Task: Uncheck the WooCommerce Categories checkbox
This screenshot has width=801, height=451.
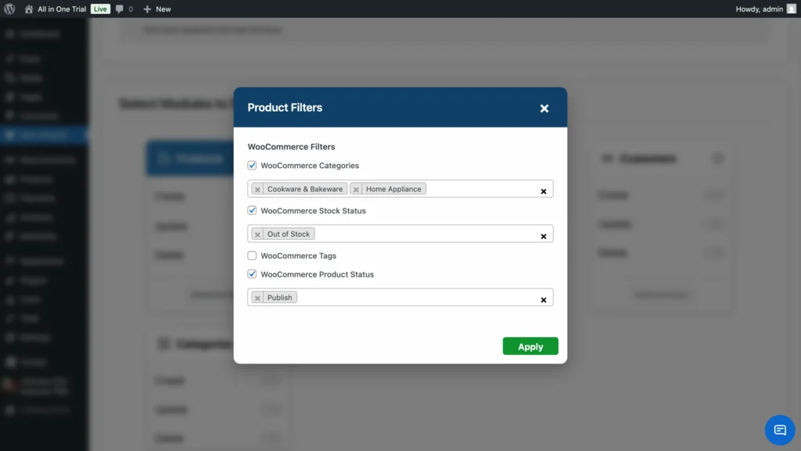Action: [253, 165]
